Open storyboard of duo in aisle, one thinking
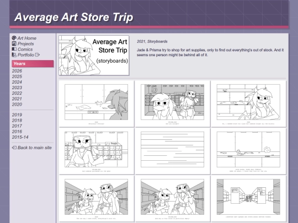Viewport: 298px width, 223px height. (173, 199)
